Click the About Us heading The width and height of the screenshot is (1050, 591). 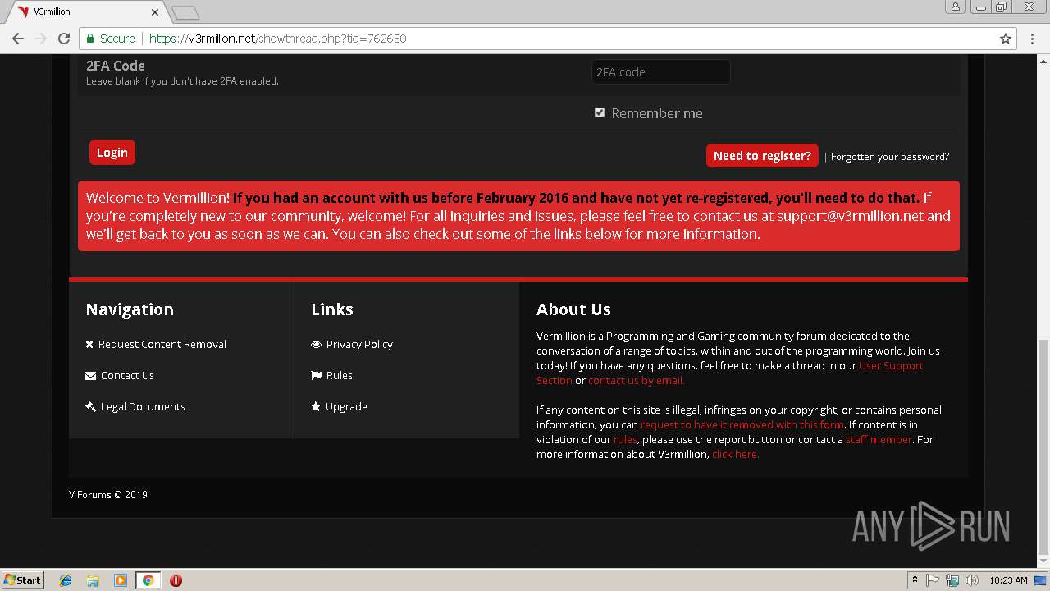pyautogui.click(x=573, y=309)
